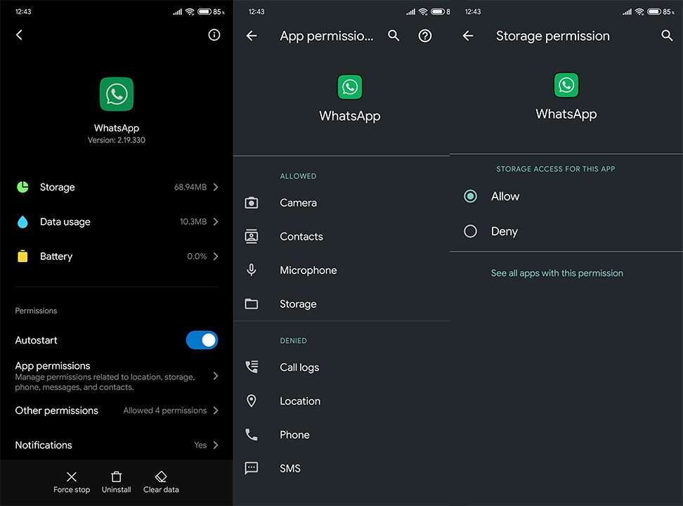The height and width of the screenshot is (506, 683).
Task: Go back from the App permissions screen
Action: 252,36
